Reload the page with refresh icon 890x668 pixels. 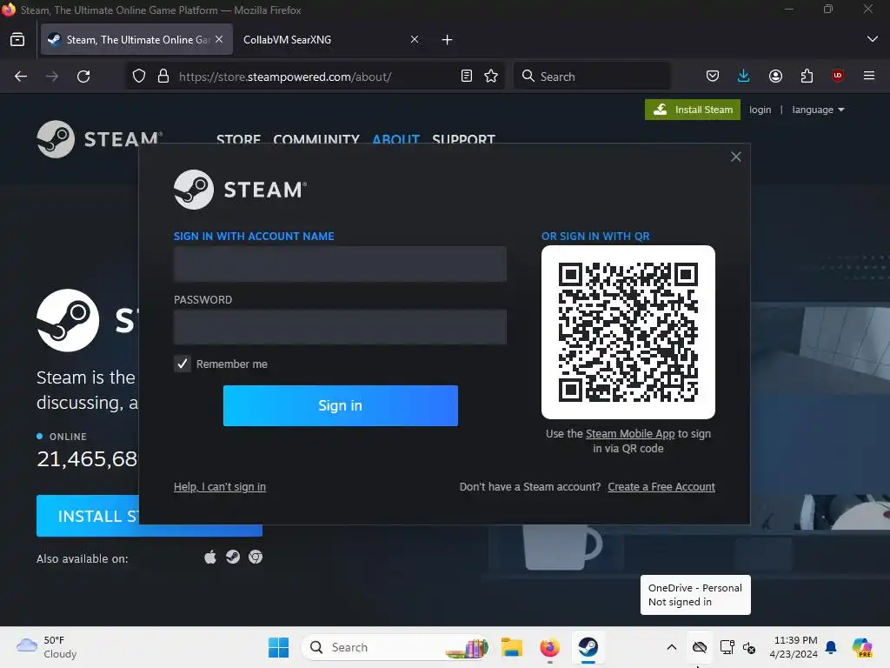point(83,77)
